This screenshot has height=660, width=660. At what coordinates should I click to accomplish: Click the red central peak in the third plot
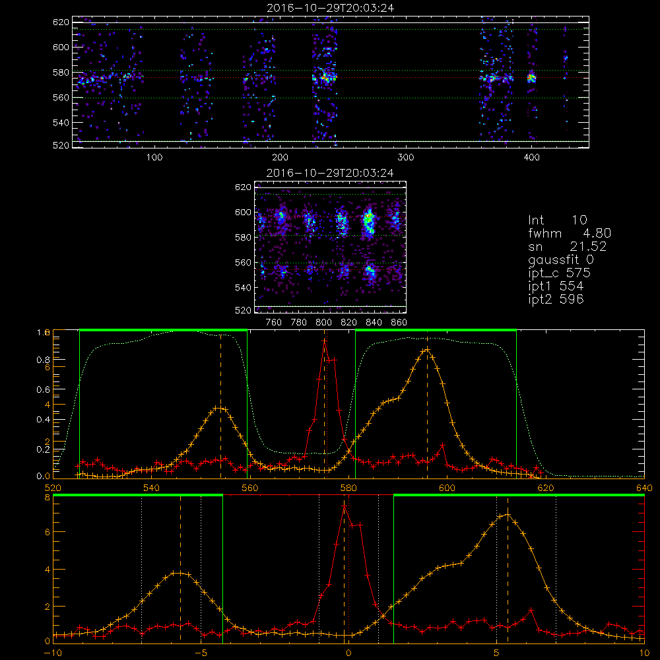coord(325,341)
